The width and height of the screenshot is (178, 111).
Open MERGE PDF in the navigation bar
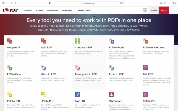tap(28, 10)
